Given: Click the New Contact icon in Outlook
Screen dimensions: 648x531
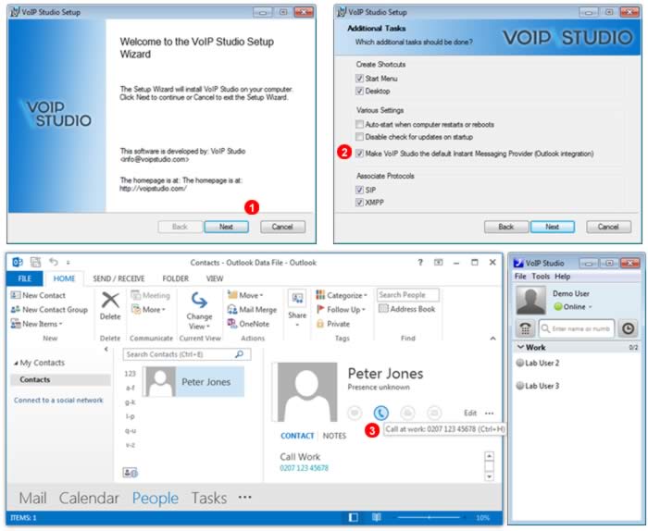Looking at the screenshot, I should click(x=16, y=295).
